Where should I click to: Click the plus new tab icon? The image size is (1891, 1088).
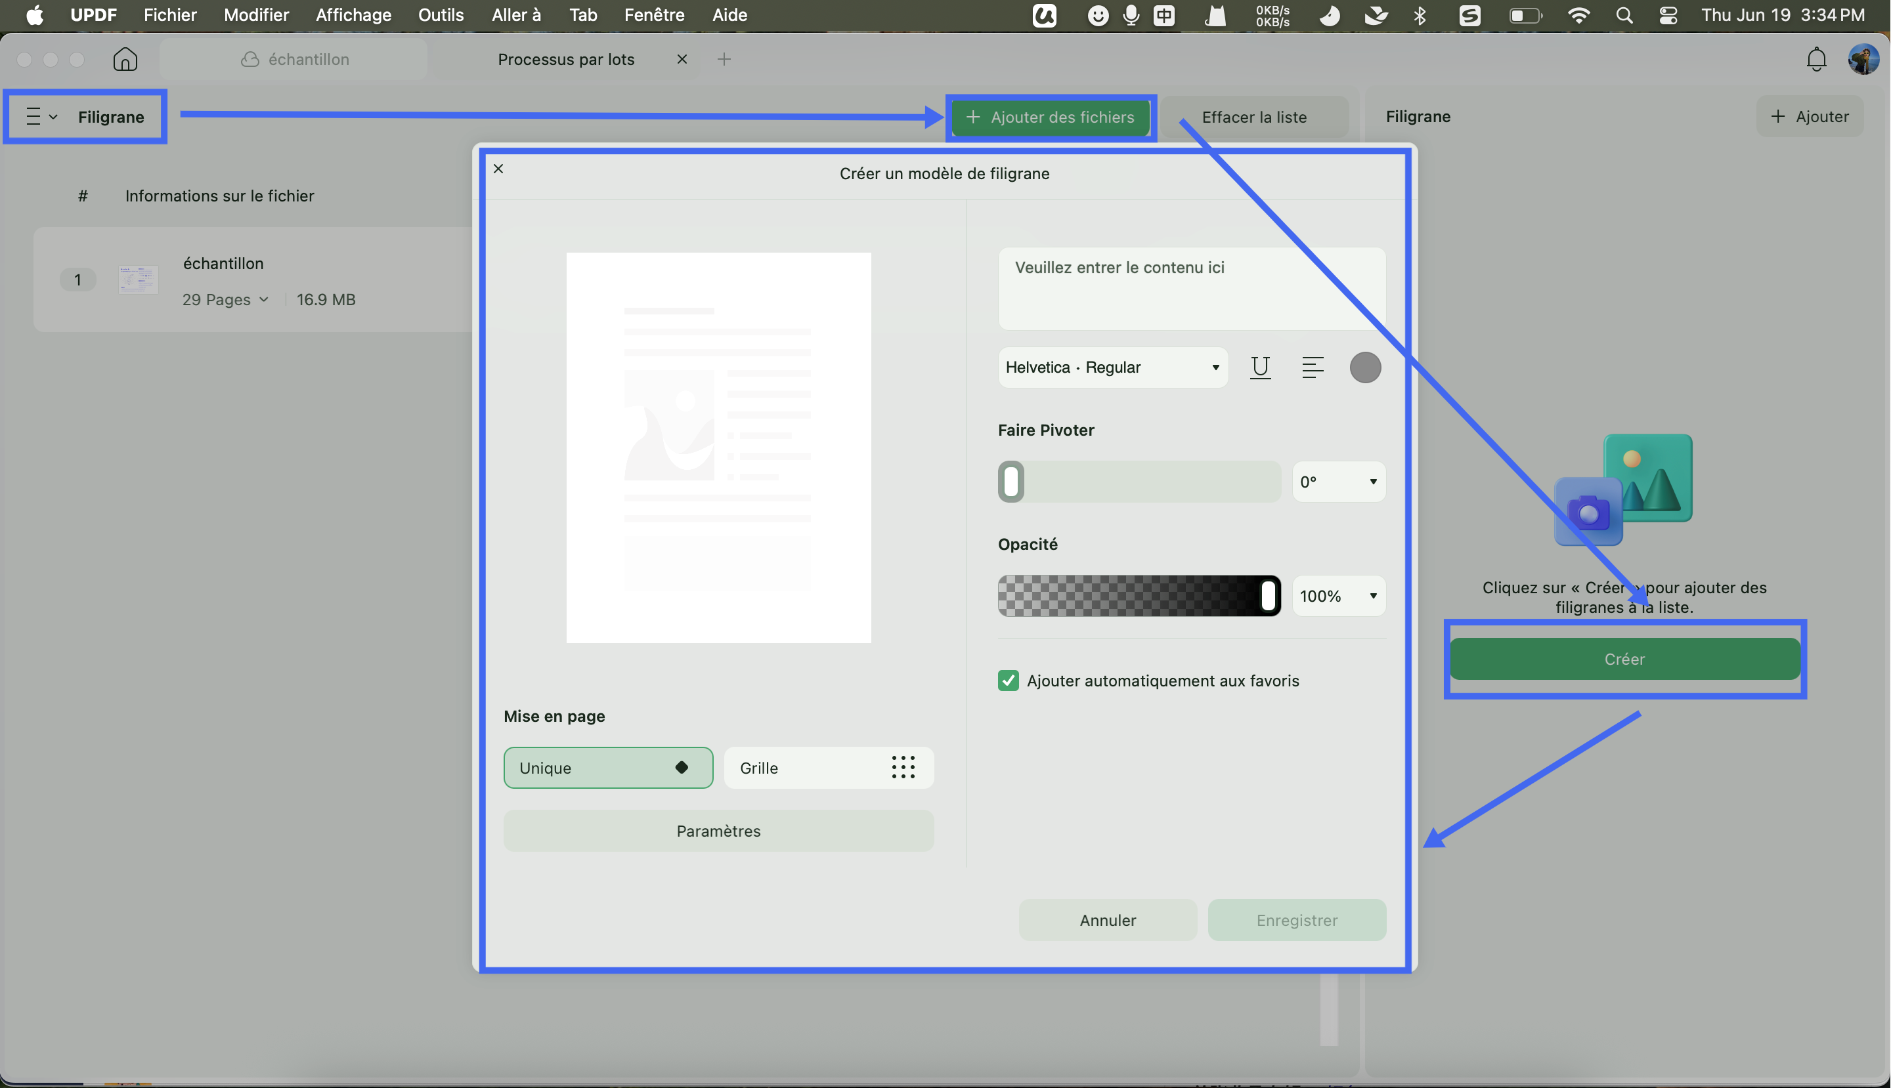724,59
